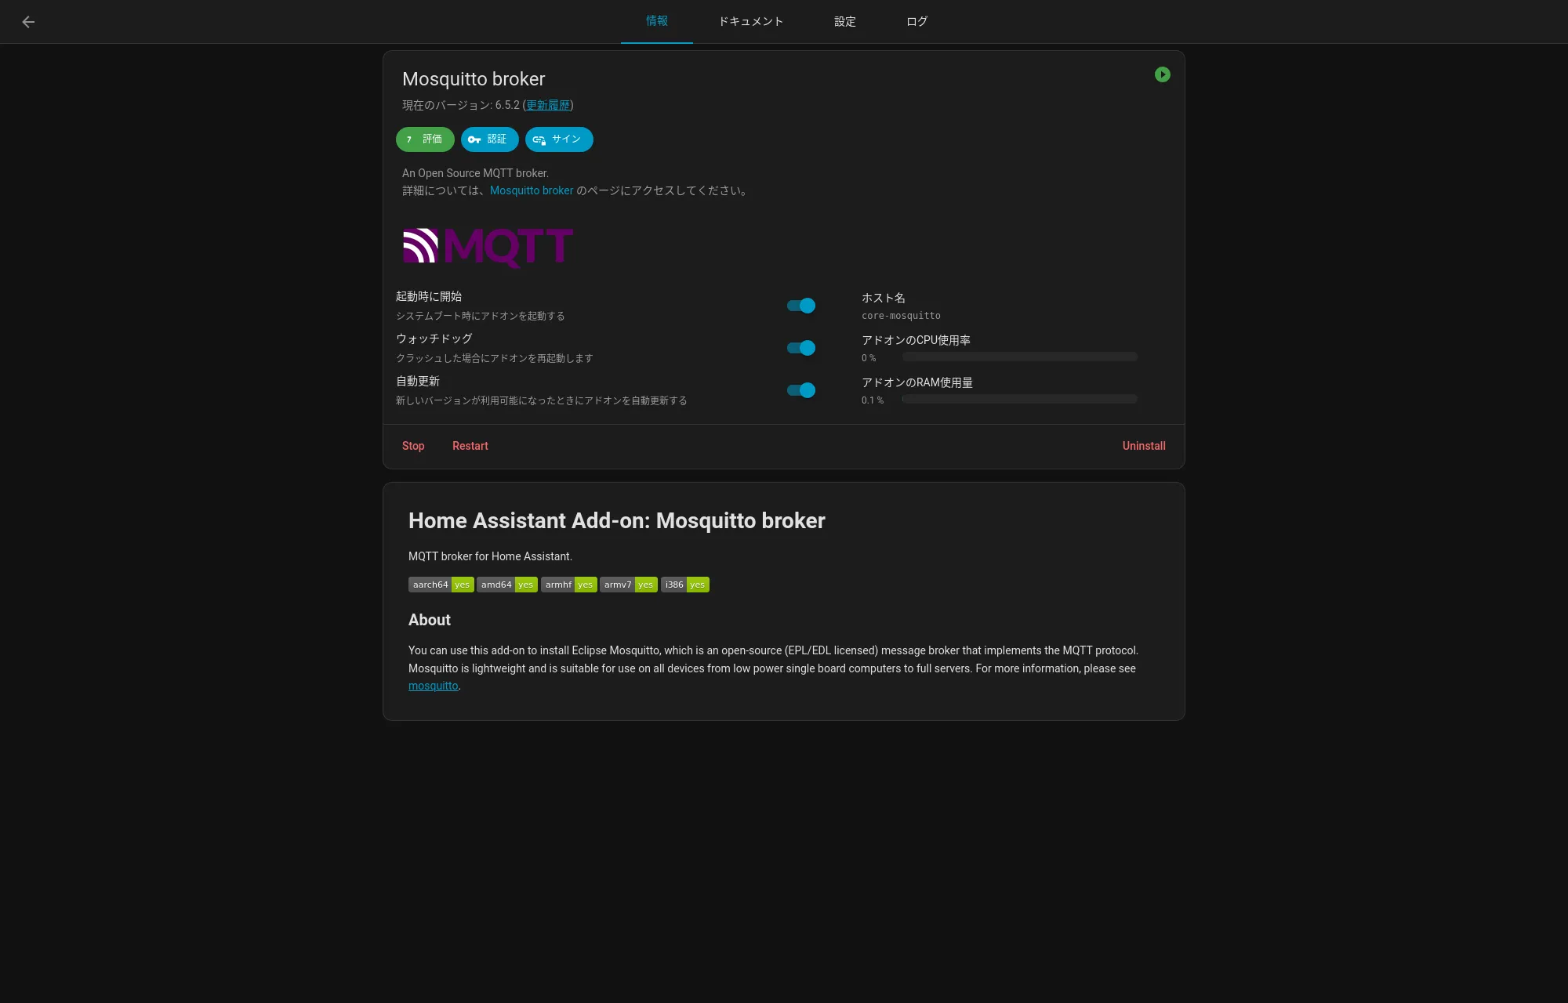Open the Mosquitto broker page link
1568x1003 pixels.
[x=532, y=190]
